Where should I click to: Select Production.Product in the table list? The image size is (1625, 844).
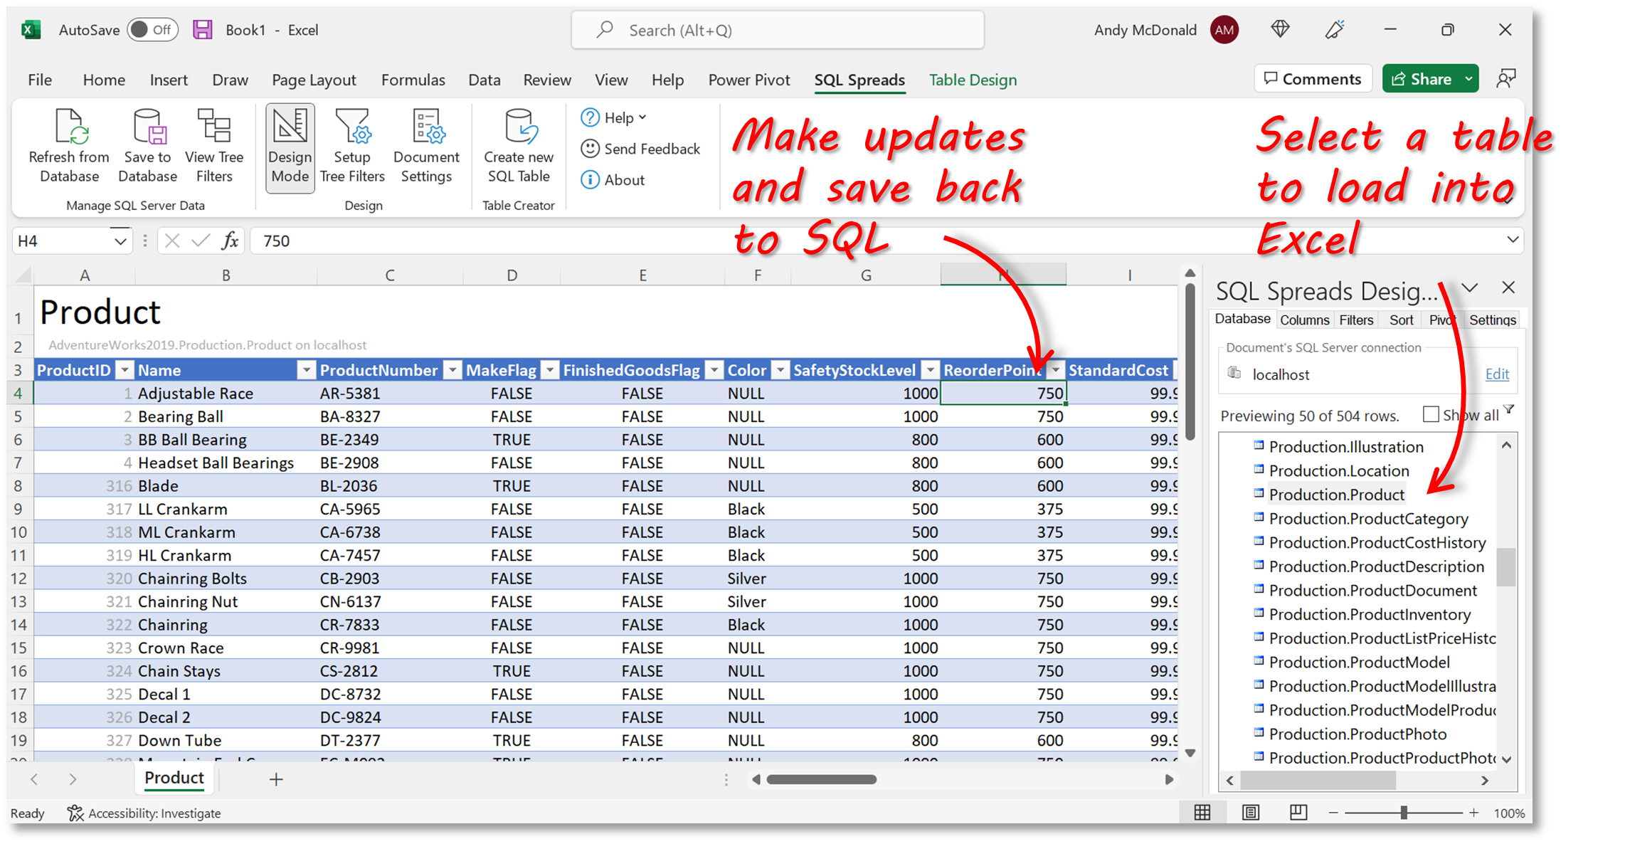coord(1337,494)
